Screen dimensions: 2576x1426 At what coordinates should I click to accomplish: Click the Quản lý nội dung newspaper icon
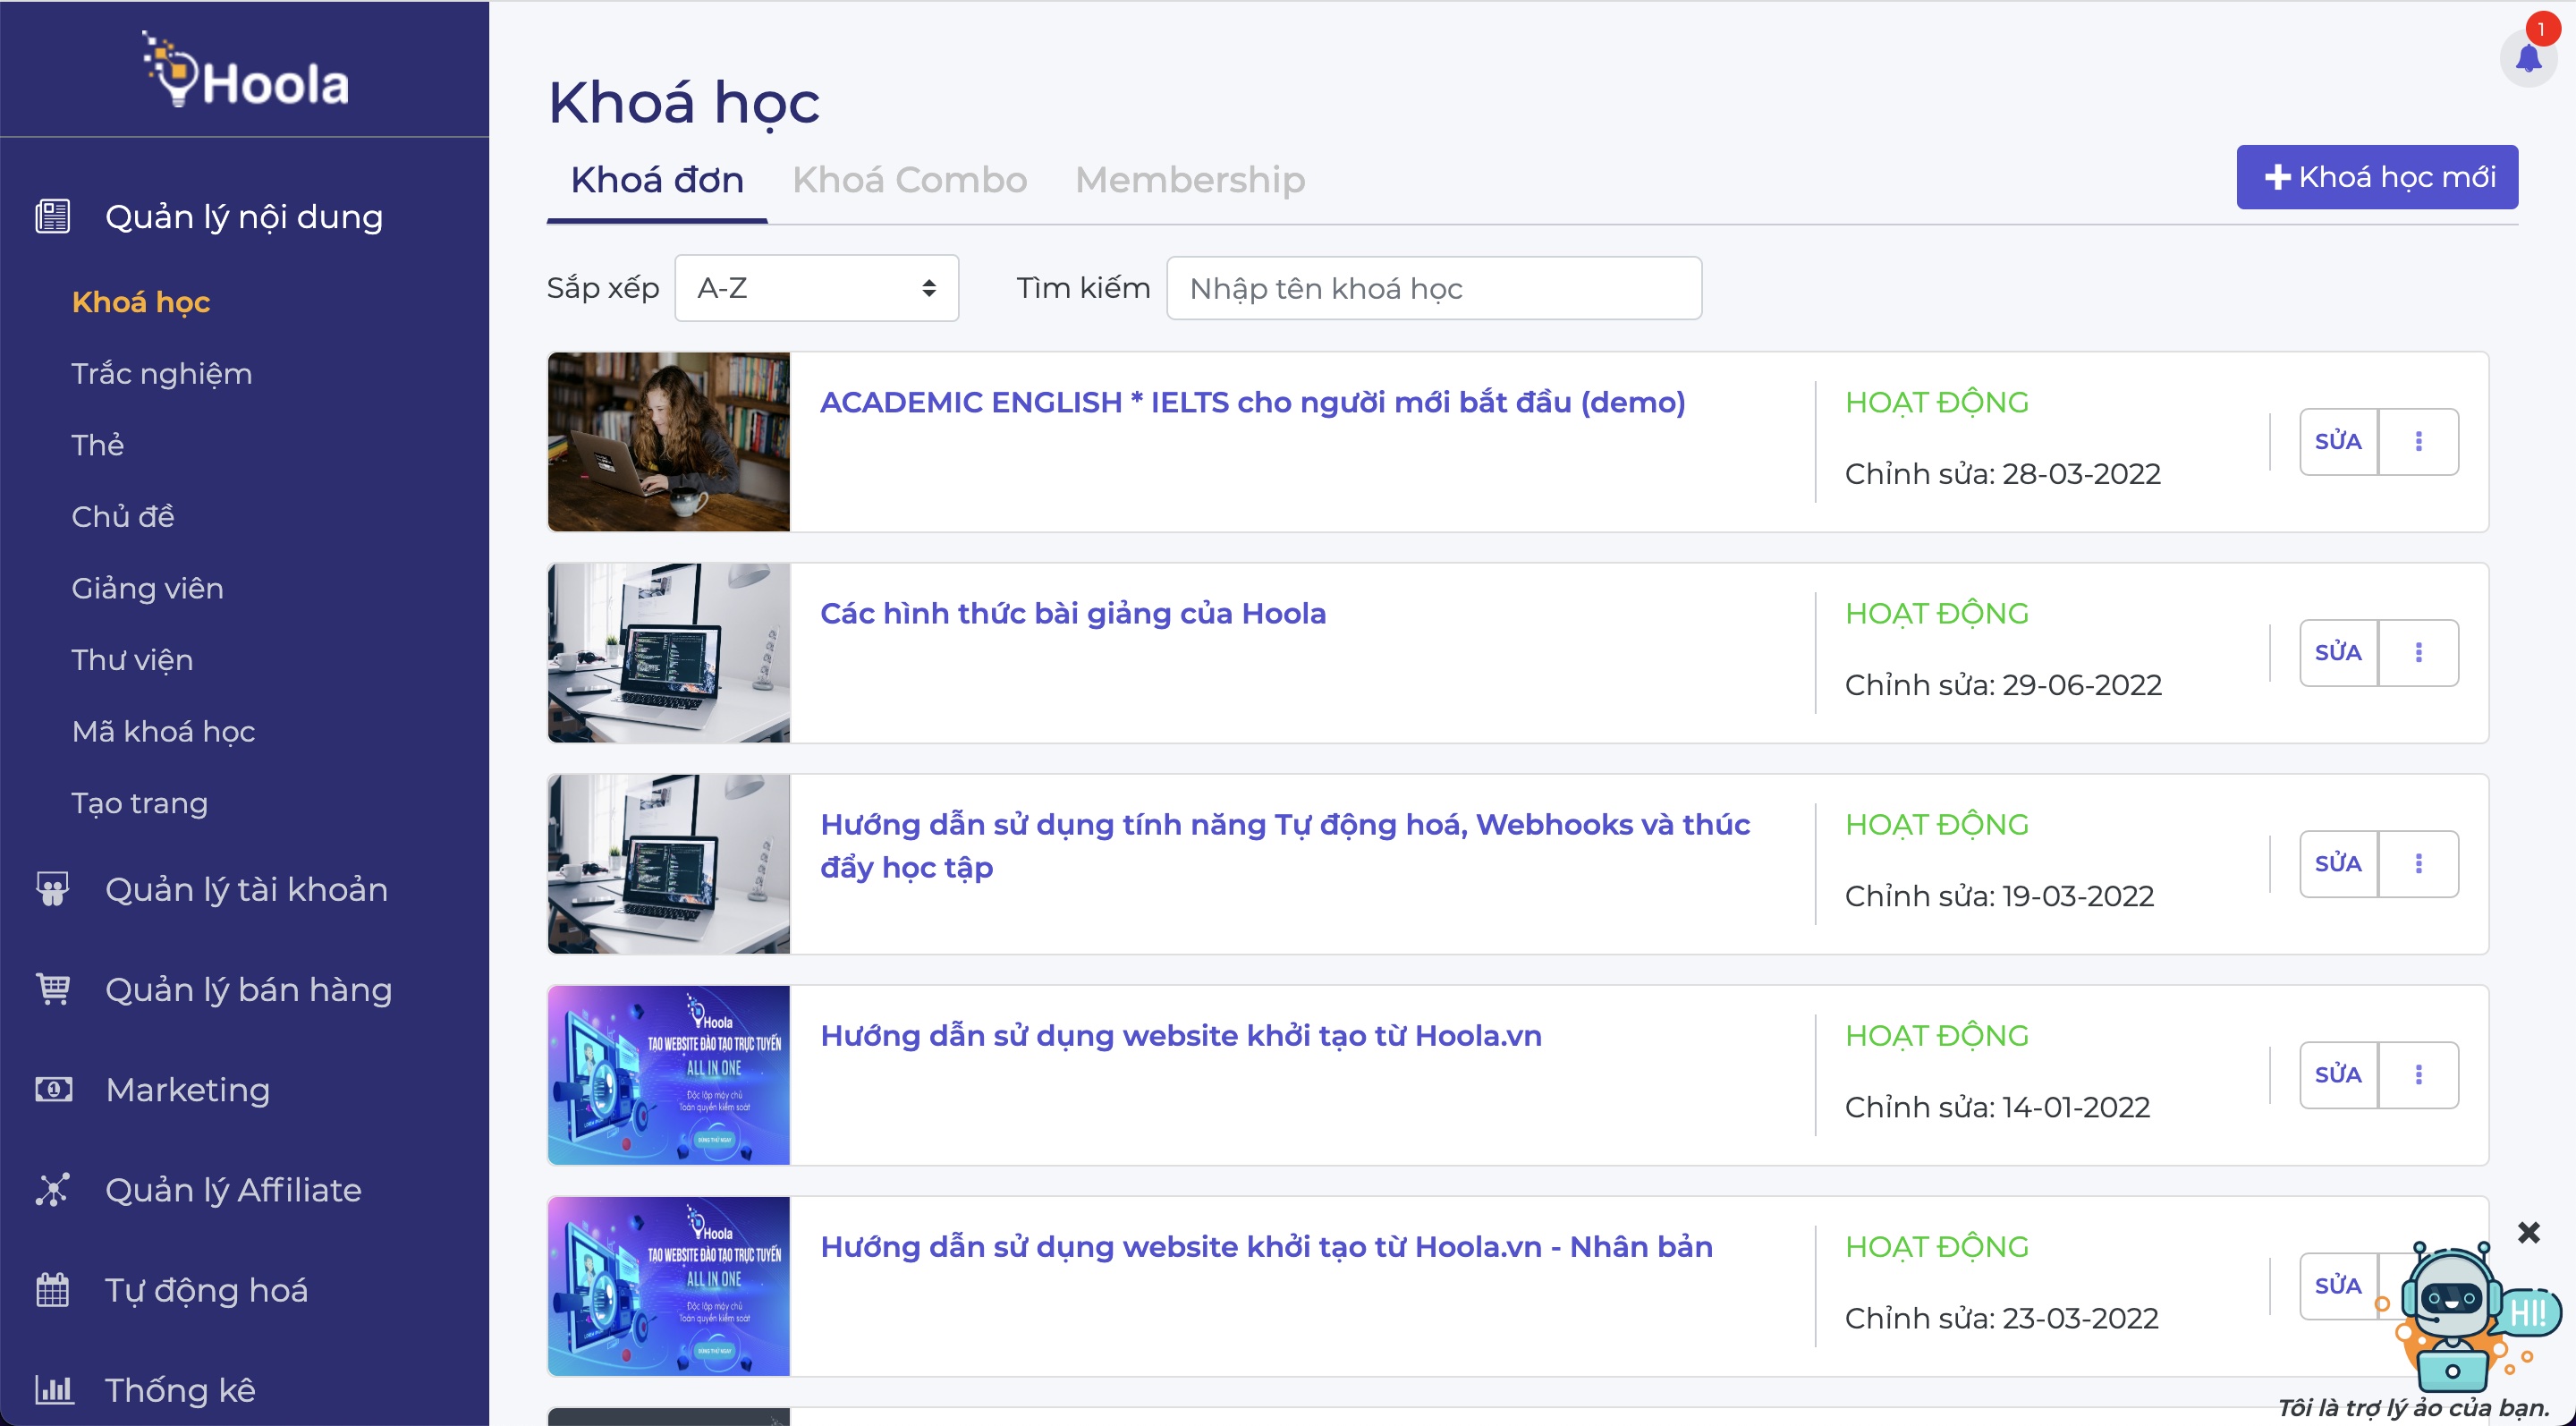53,216
